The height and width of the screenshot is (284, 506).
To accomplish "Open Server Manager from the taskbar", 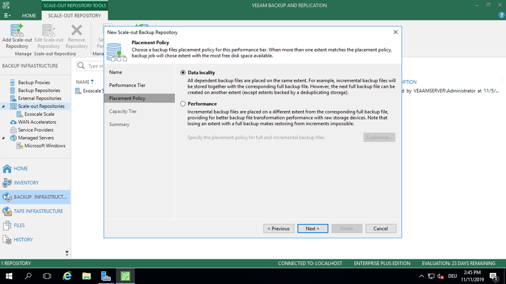I will click(x=106, y=276).
